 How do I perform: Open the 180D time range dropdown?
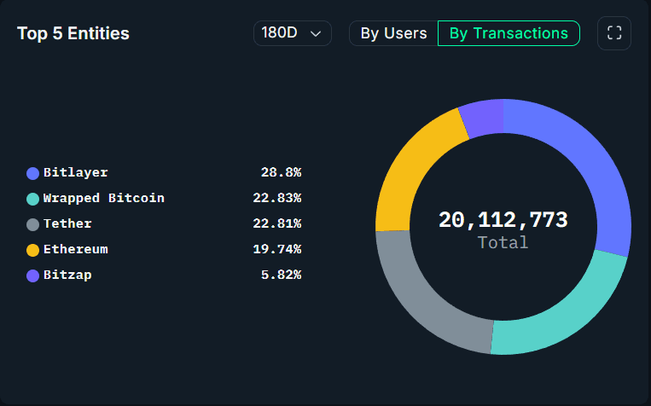tap(292, 33)
